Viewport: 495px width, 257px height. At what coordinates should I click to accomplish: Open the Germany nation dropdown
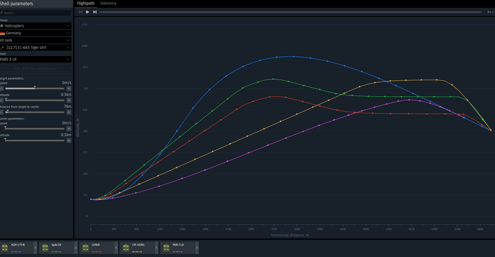point(36,33)
